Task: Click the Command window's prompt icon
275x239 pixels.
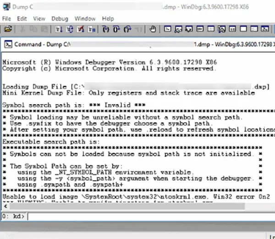Action: [x=8, y=44]
